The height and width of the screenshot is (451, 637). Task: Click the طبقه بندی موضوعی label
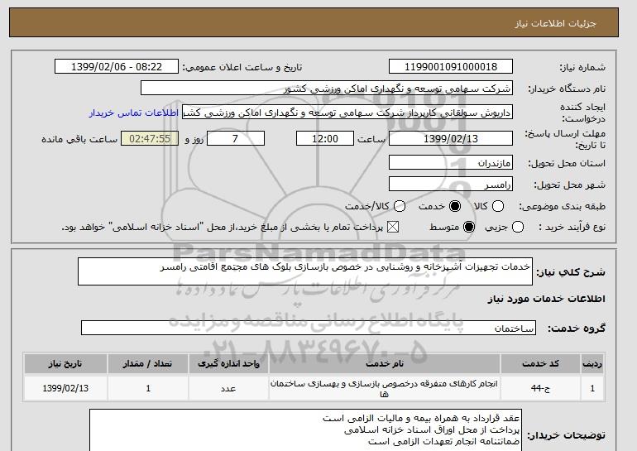[562, 206]
